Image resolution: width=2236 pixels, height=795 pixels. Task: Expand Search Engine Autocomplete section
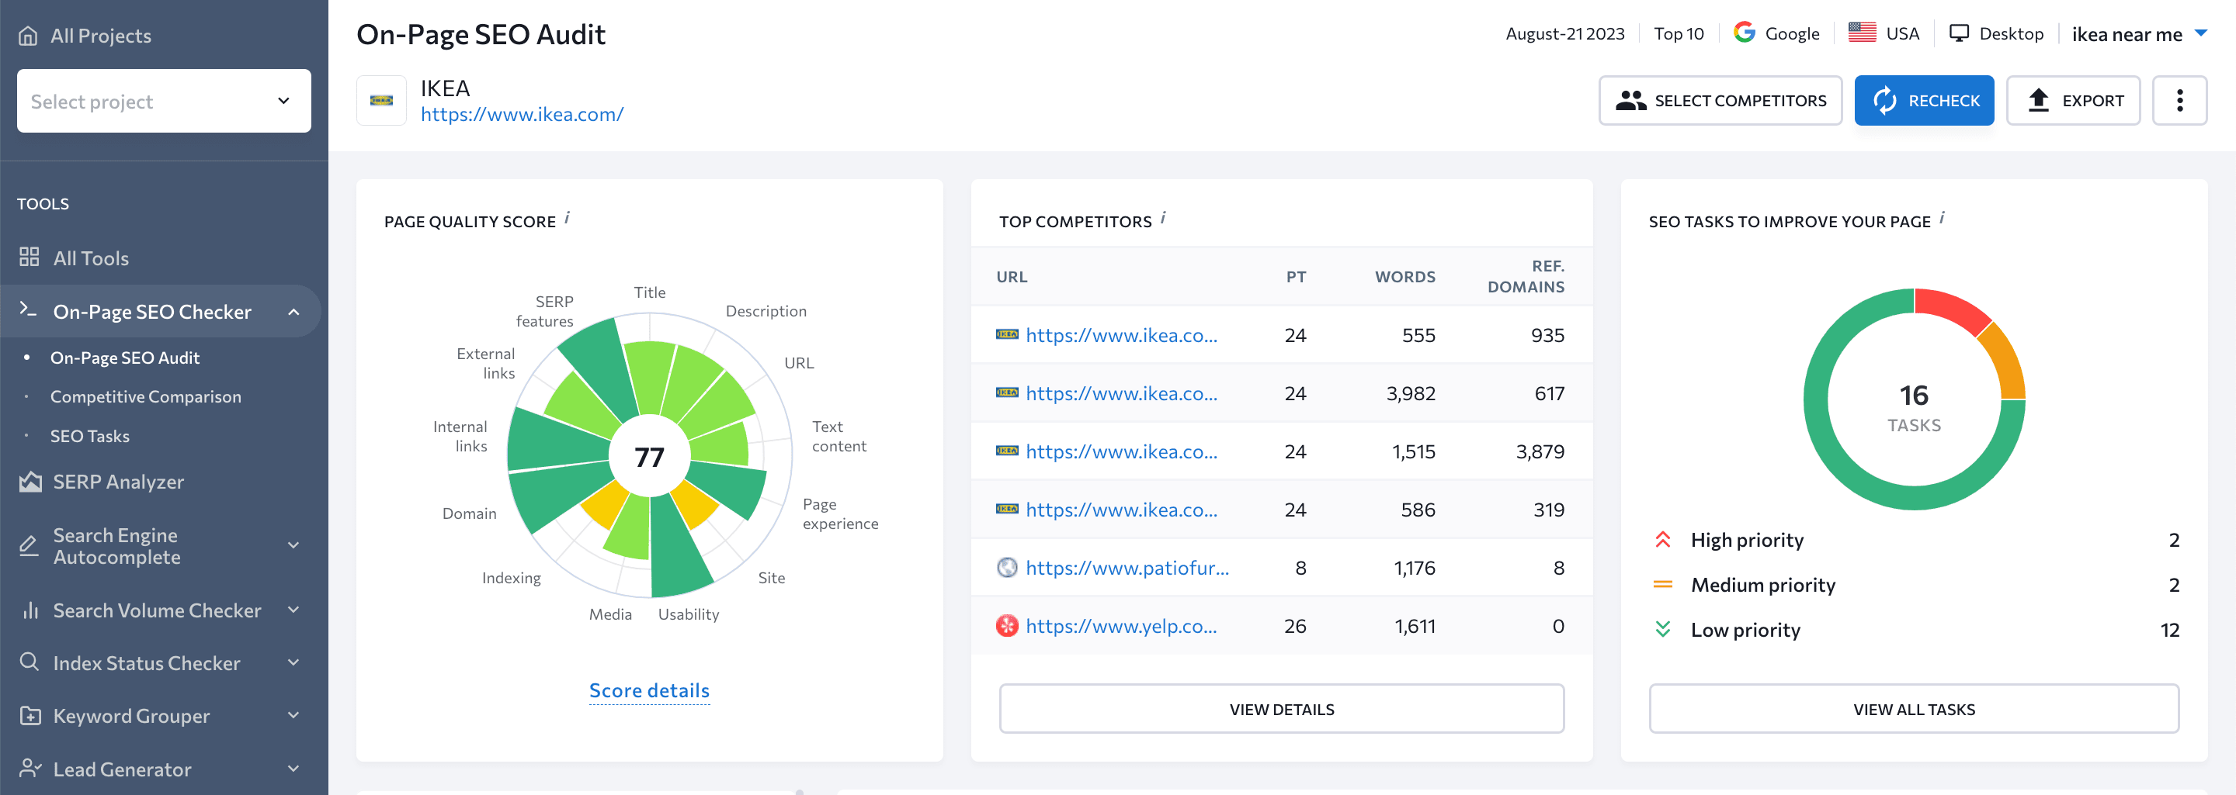pyautogui.click(x=293, y=545)
